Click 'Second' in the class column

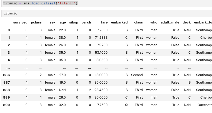[137, 75]
